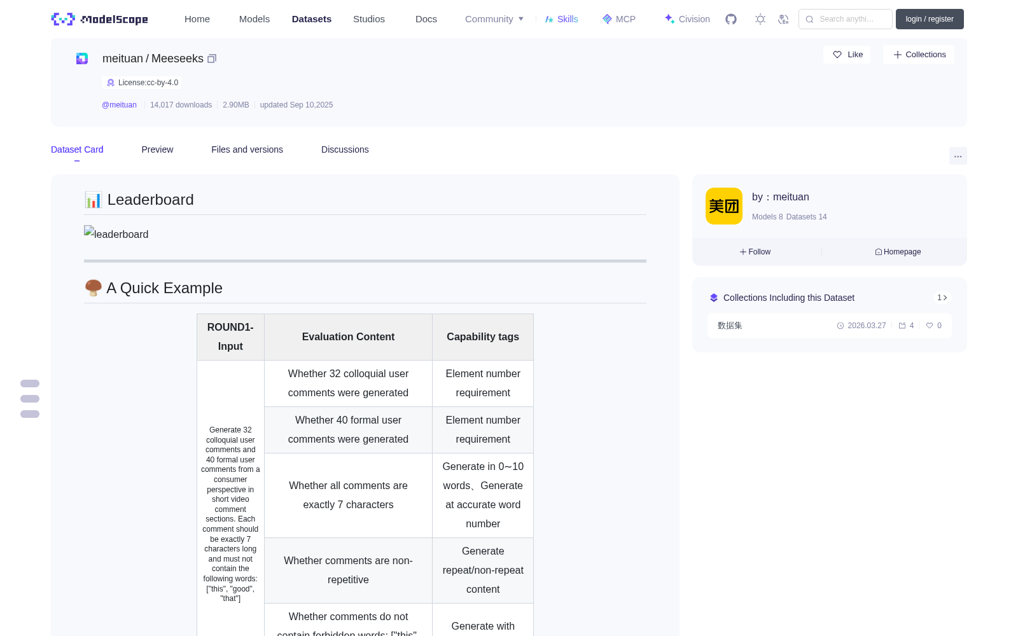Toggle the light/dark theme sun icon

(760, 19)
